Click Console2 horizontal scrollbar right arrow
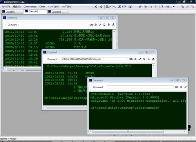This screenshot has height=142, width=196. click(185, 131)
